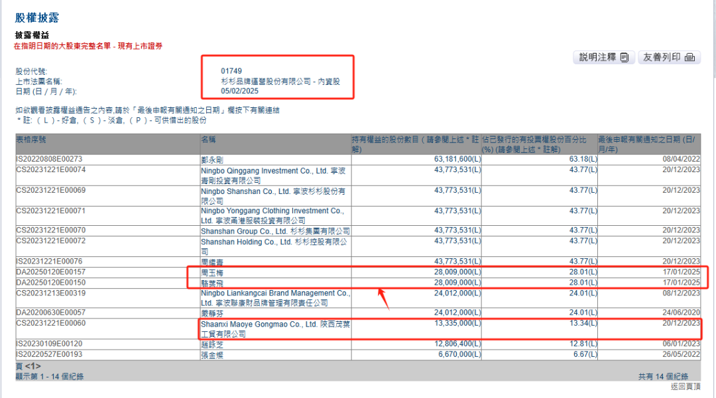
Task: Click notice date 08/12/2023
Action: [x=681, y=293]
